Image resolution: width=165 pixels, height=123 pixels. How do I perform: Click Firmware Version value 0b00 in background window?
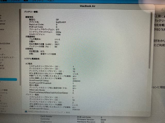pyautogui.click(x=103, y=120)
